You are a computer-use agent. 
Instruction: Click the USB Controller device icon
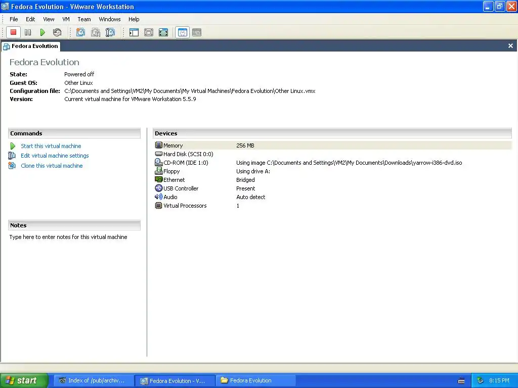pos(158,188)
